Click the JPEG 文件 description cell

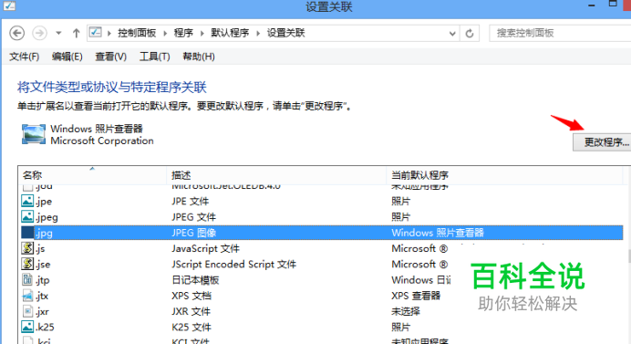pyautogui.click(x=193, y=217)
